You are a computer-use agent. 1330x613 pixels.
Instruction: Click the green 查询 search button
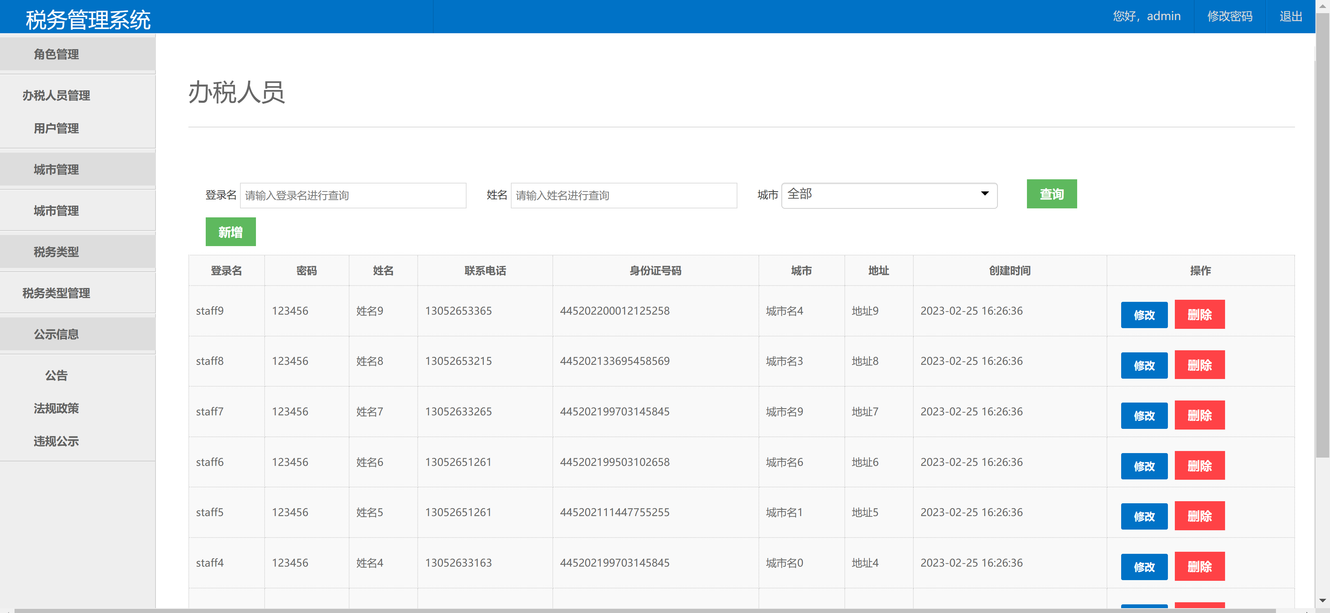[1052, 194]
